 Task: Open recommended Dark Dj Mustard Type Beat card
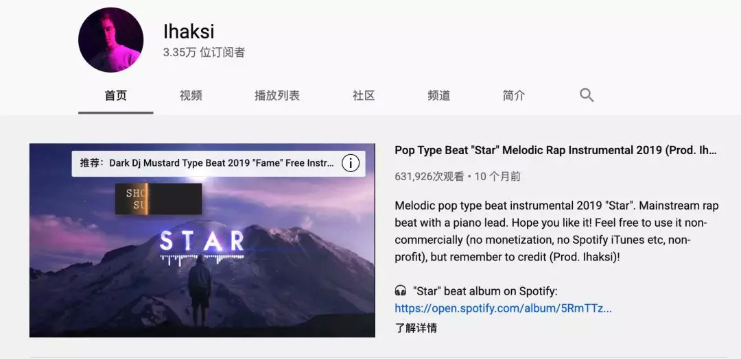(218, 164)
